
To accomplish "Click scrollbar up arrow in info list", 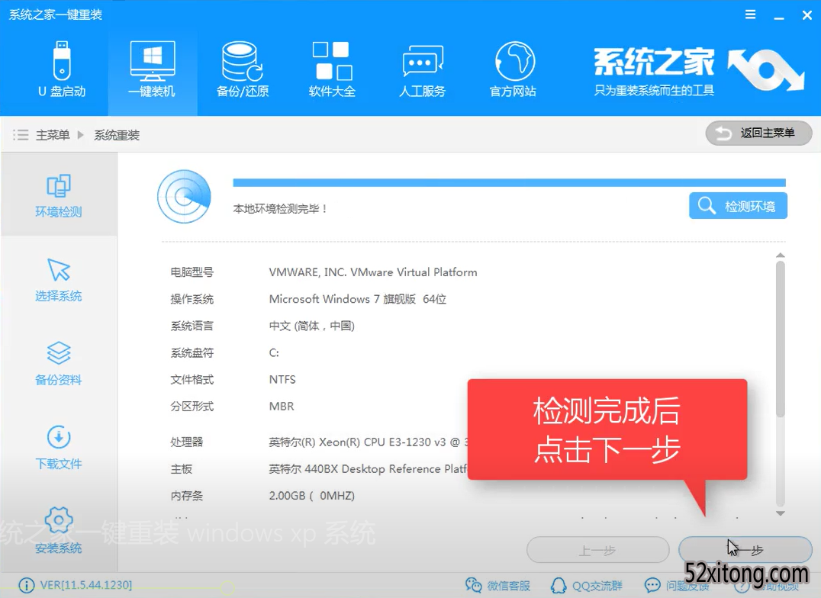I will [780, 255].
